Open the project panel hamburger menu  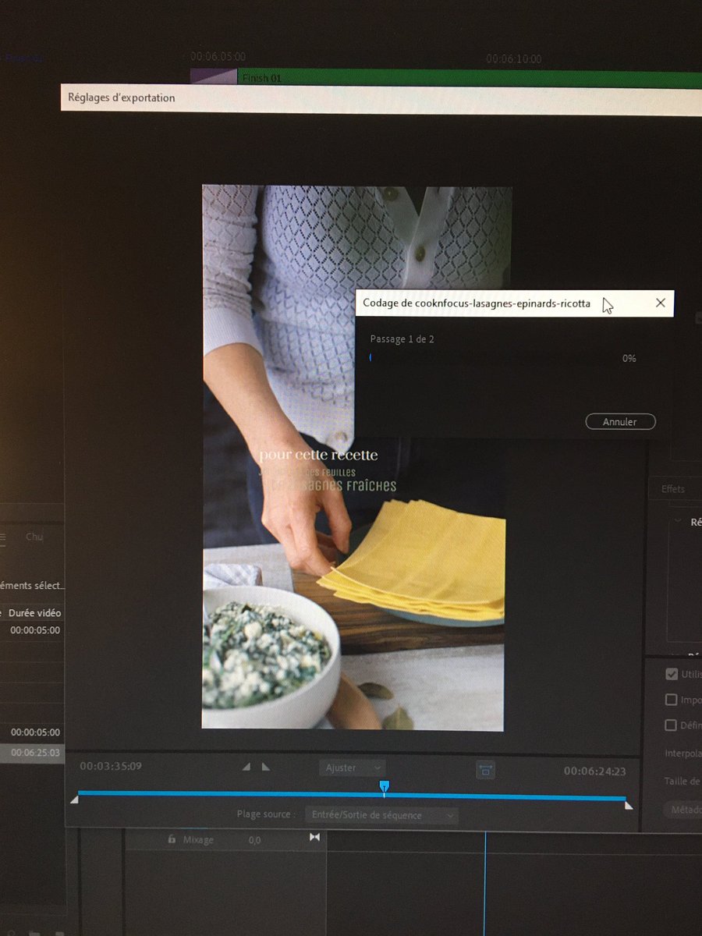(x=2, y=537)
